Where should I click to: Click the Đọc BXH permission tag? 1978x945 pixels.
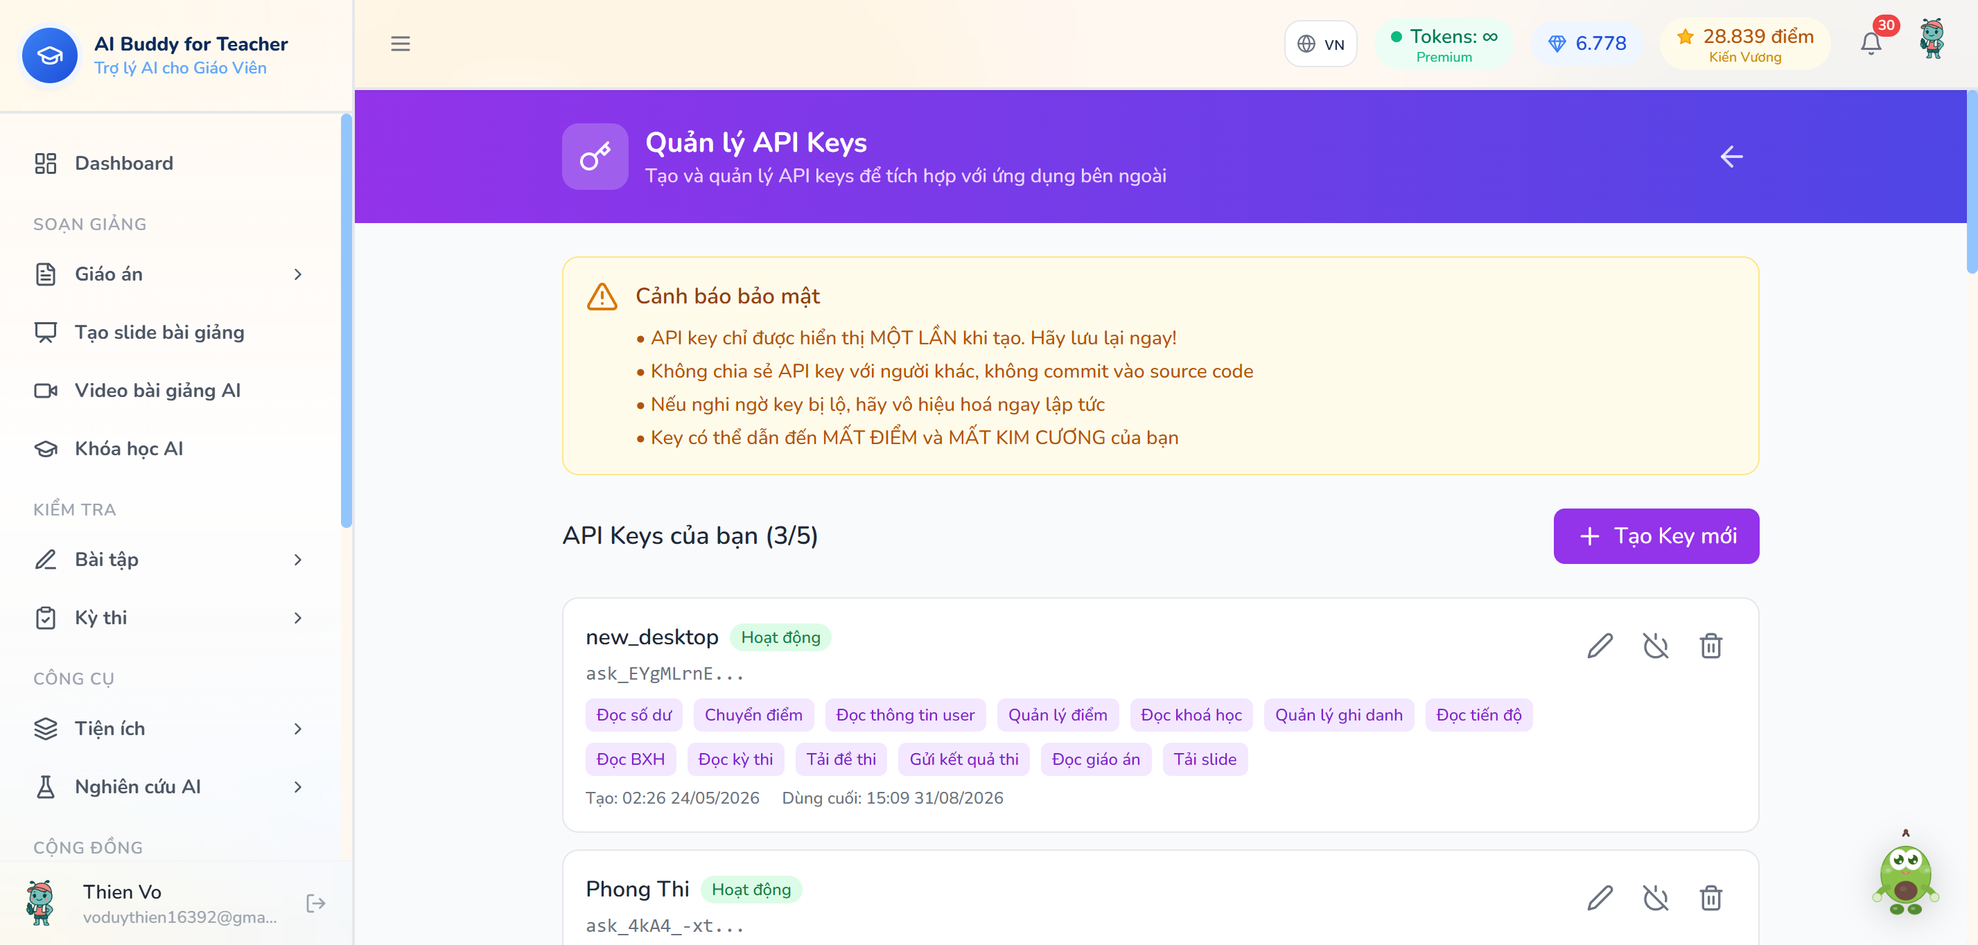tap(631, 760)
